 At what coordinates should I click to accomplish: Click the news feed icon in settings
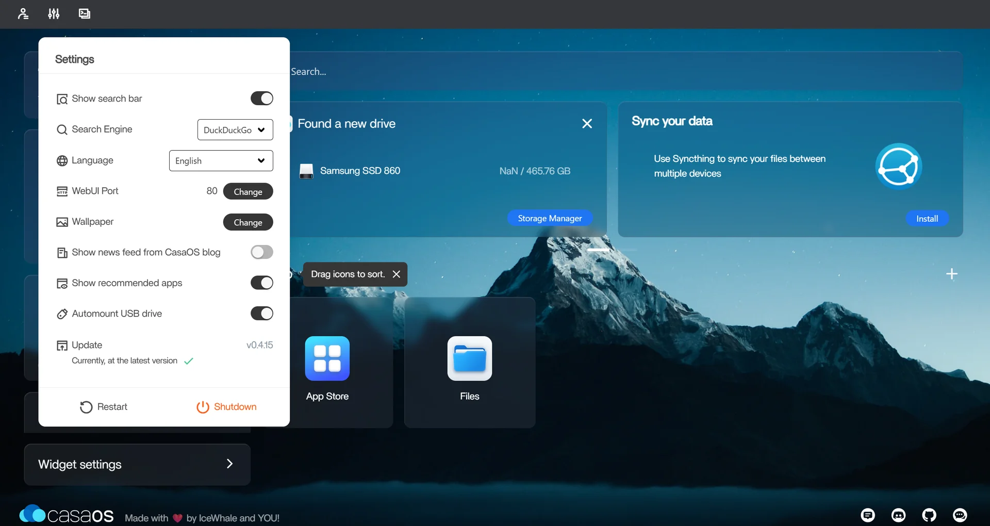click(x=62, y=253)
